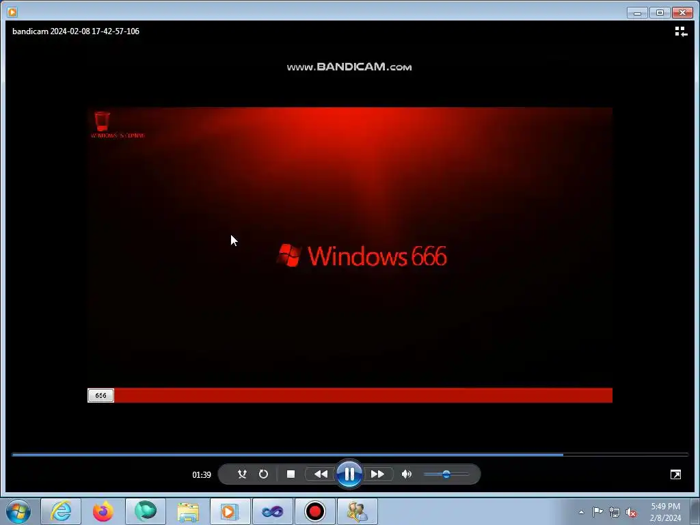Image resolution: width=700 pixels, height=525 pixels.
Task: Mute the player sound
Action: [406, 474]
